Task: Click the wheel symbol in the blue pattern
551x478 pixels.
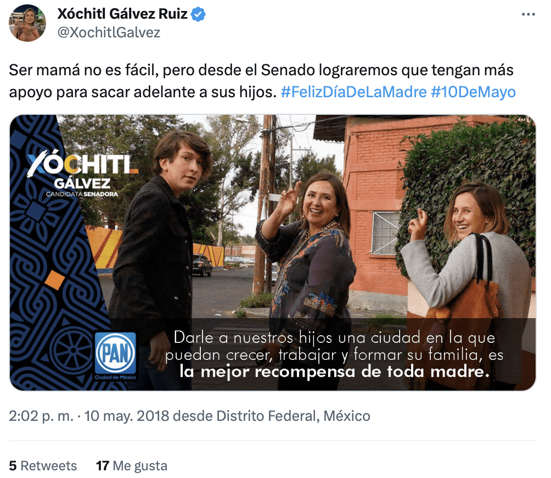Action: tap(73, 349)
